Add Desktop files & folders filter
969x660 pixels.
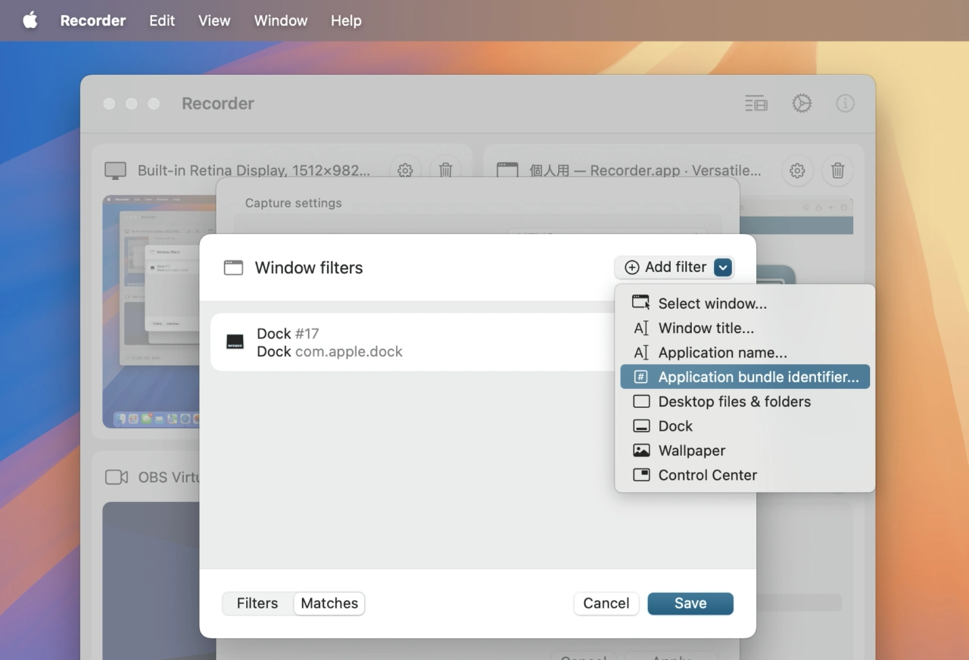coord(734,402)
